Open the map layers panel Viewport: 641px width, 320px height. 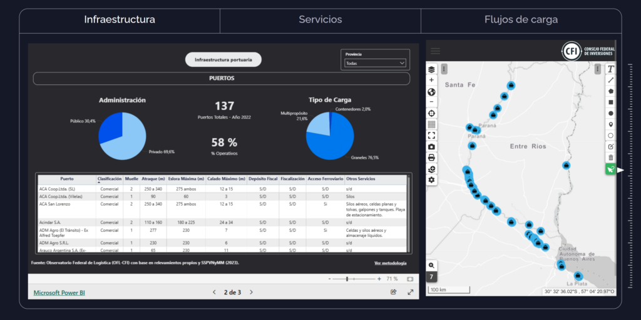tap(431, 69)
